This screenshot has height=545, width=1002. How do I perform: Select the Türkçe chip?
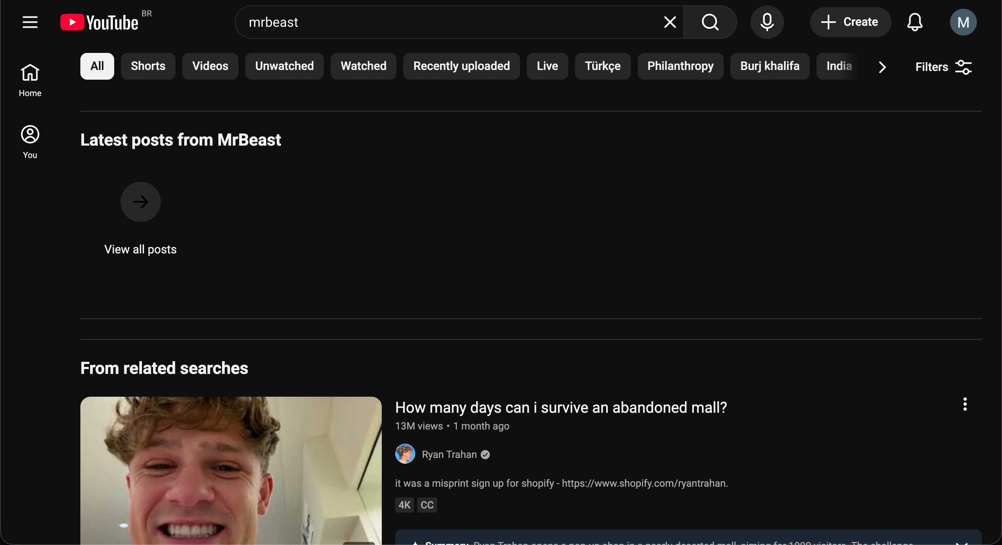(602, 66)
